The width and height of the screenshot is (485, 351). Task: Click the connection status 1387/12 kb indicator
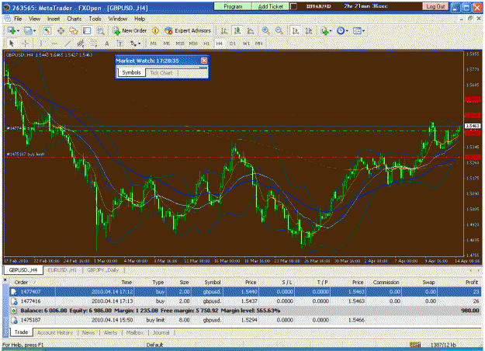coord(443,345)
